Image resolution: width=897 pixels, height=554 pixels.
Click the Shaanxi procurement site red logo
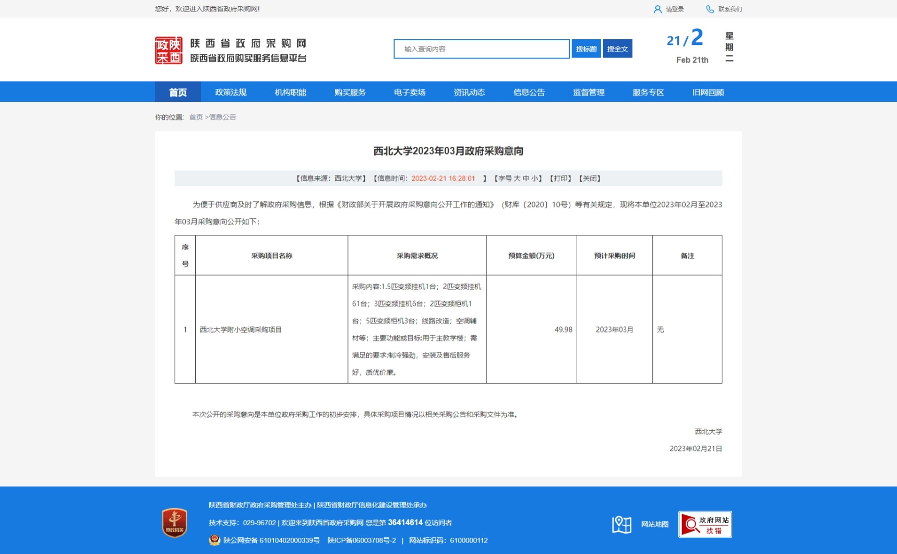(x=168, y=51)
